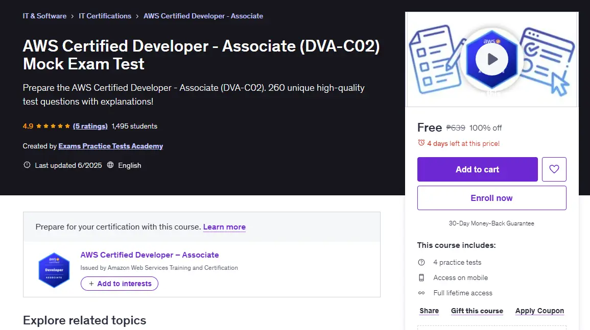590x330 pixels.
Task: Click the '100% off' discount text
Action: tap(485, 128)
